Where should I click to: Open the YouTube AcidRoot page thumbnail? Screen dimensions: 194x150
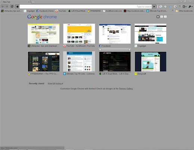(79, 34)
